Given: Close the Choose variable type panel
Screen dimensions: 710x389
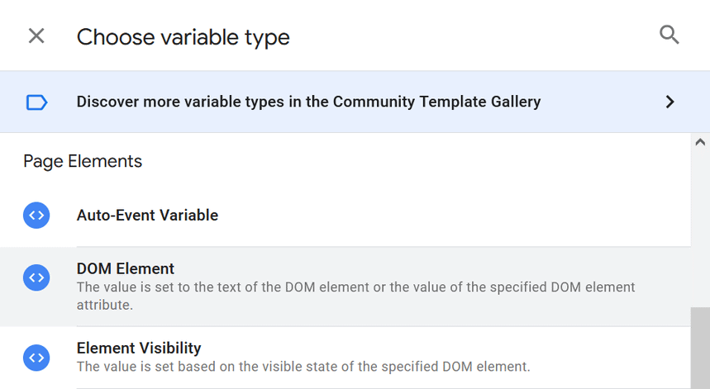Looking at the screenshot, I should pyautogui.click(x=36, y=36).
